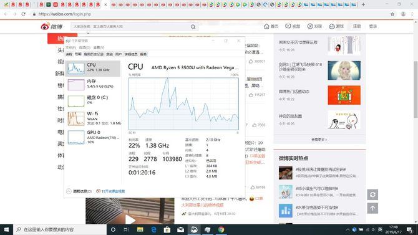418x235 pixels.
Task: Click the page vertical scrollbar
Action: [x=416, y=89]
